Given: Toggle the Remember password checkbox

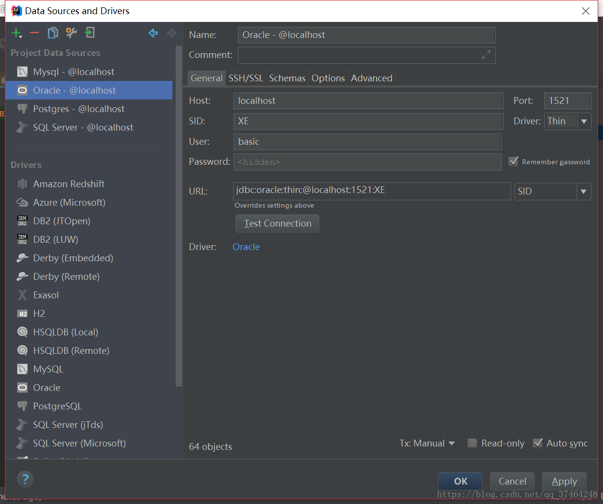Looking at the screenshot, I should [513, 161].
